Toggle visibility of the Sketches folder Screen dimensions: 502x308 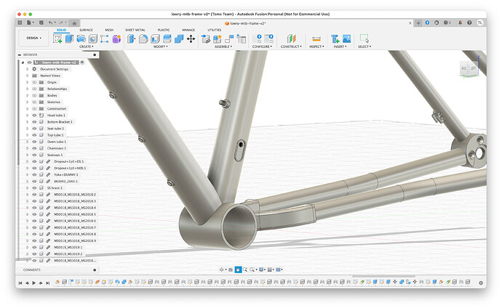click(x=34, y=102)
